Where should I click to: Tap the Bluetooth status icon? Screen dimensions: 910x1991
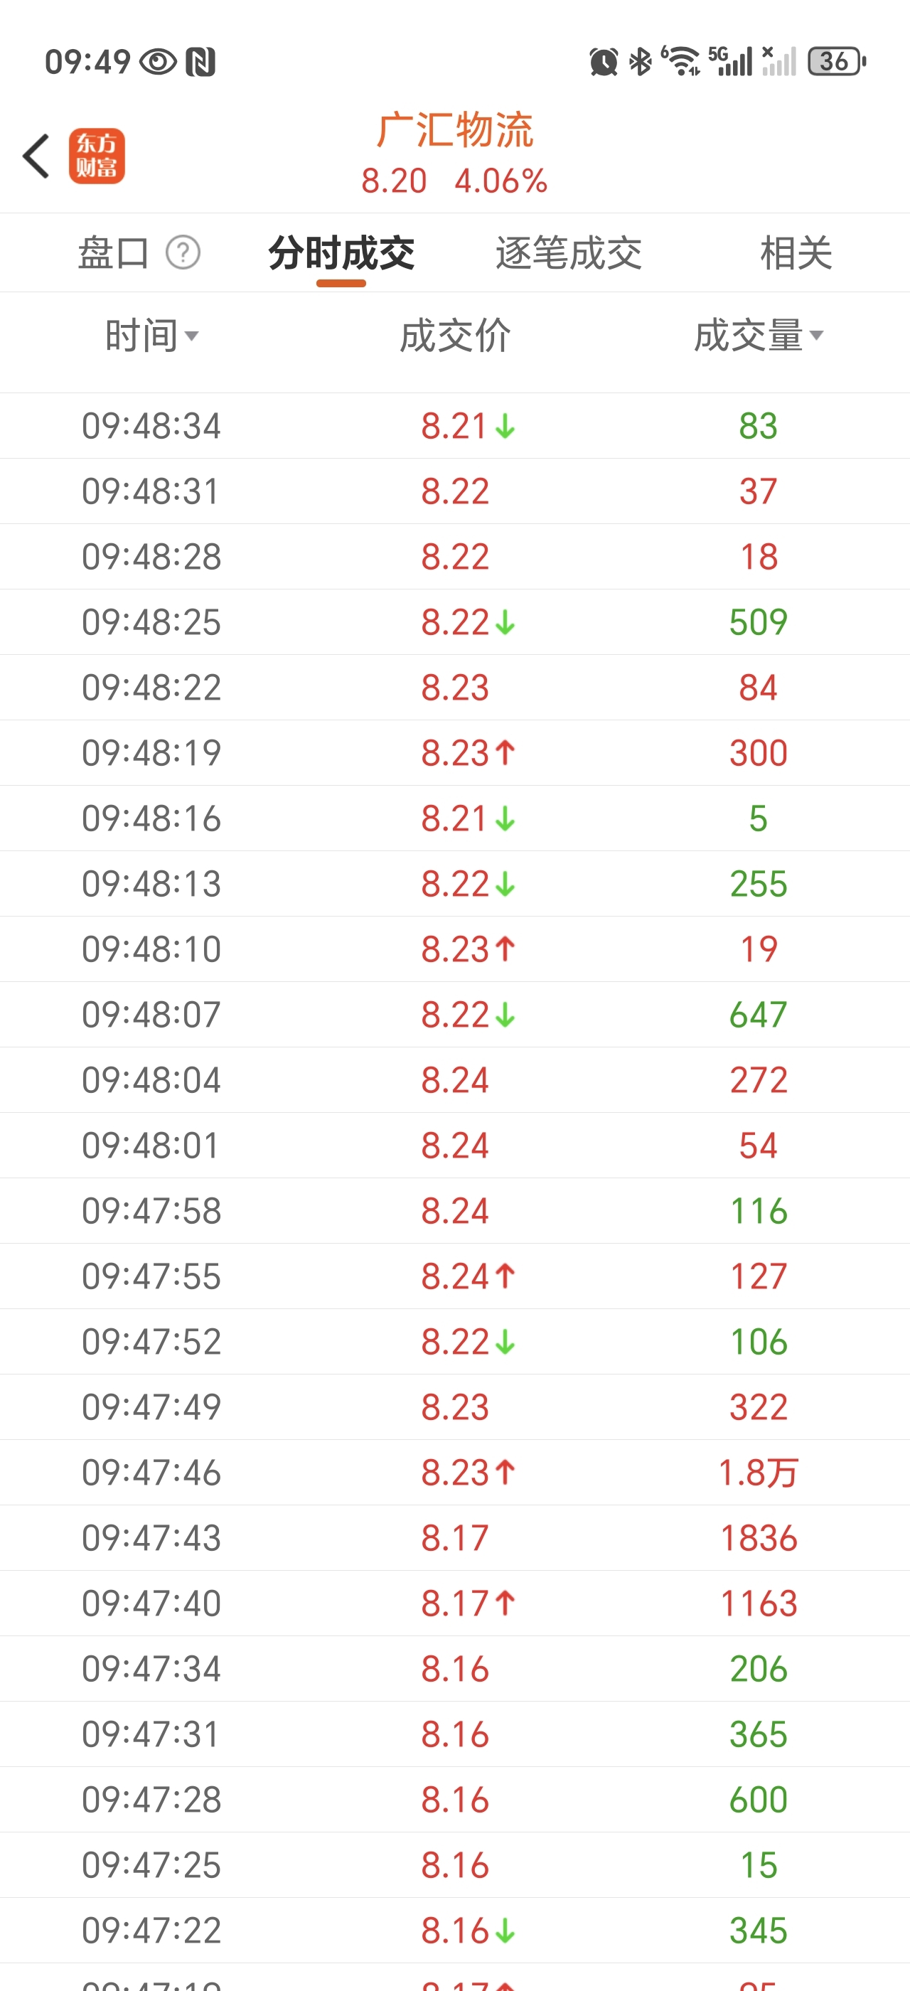(x=641, y=62)
